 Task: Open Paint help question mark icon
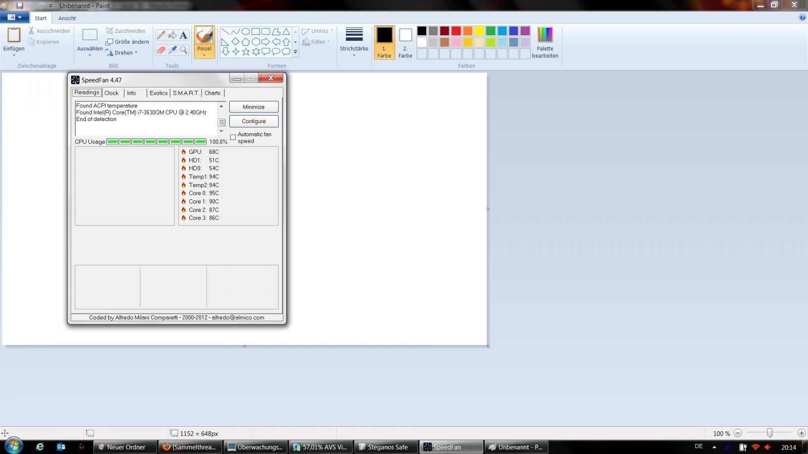pyautogui.click(x=802, y=18)
